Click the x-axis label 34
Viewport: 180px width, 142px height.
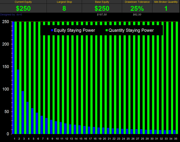coord(171,139)
